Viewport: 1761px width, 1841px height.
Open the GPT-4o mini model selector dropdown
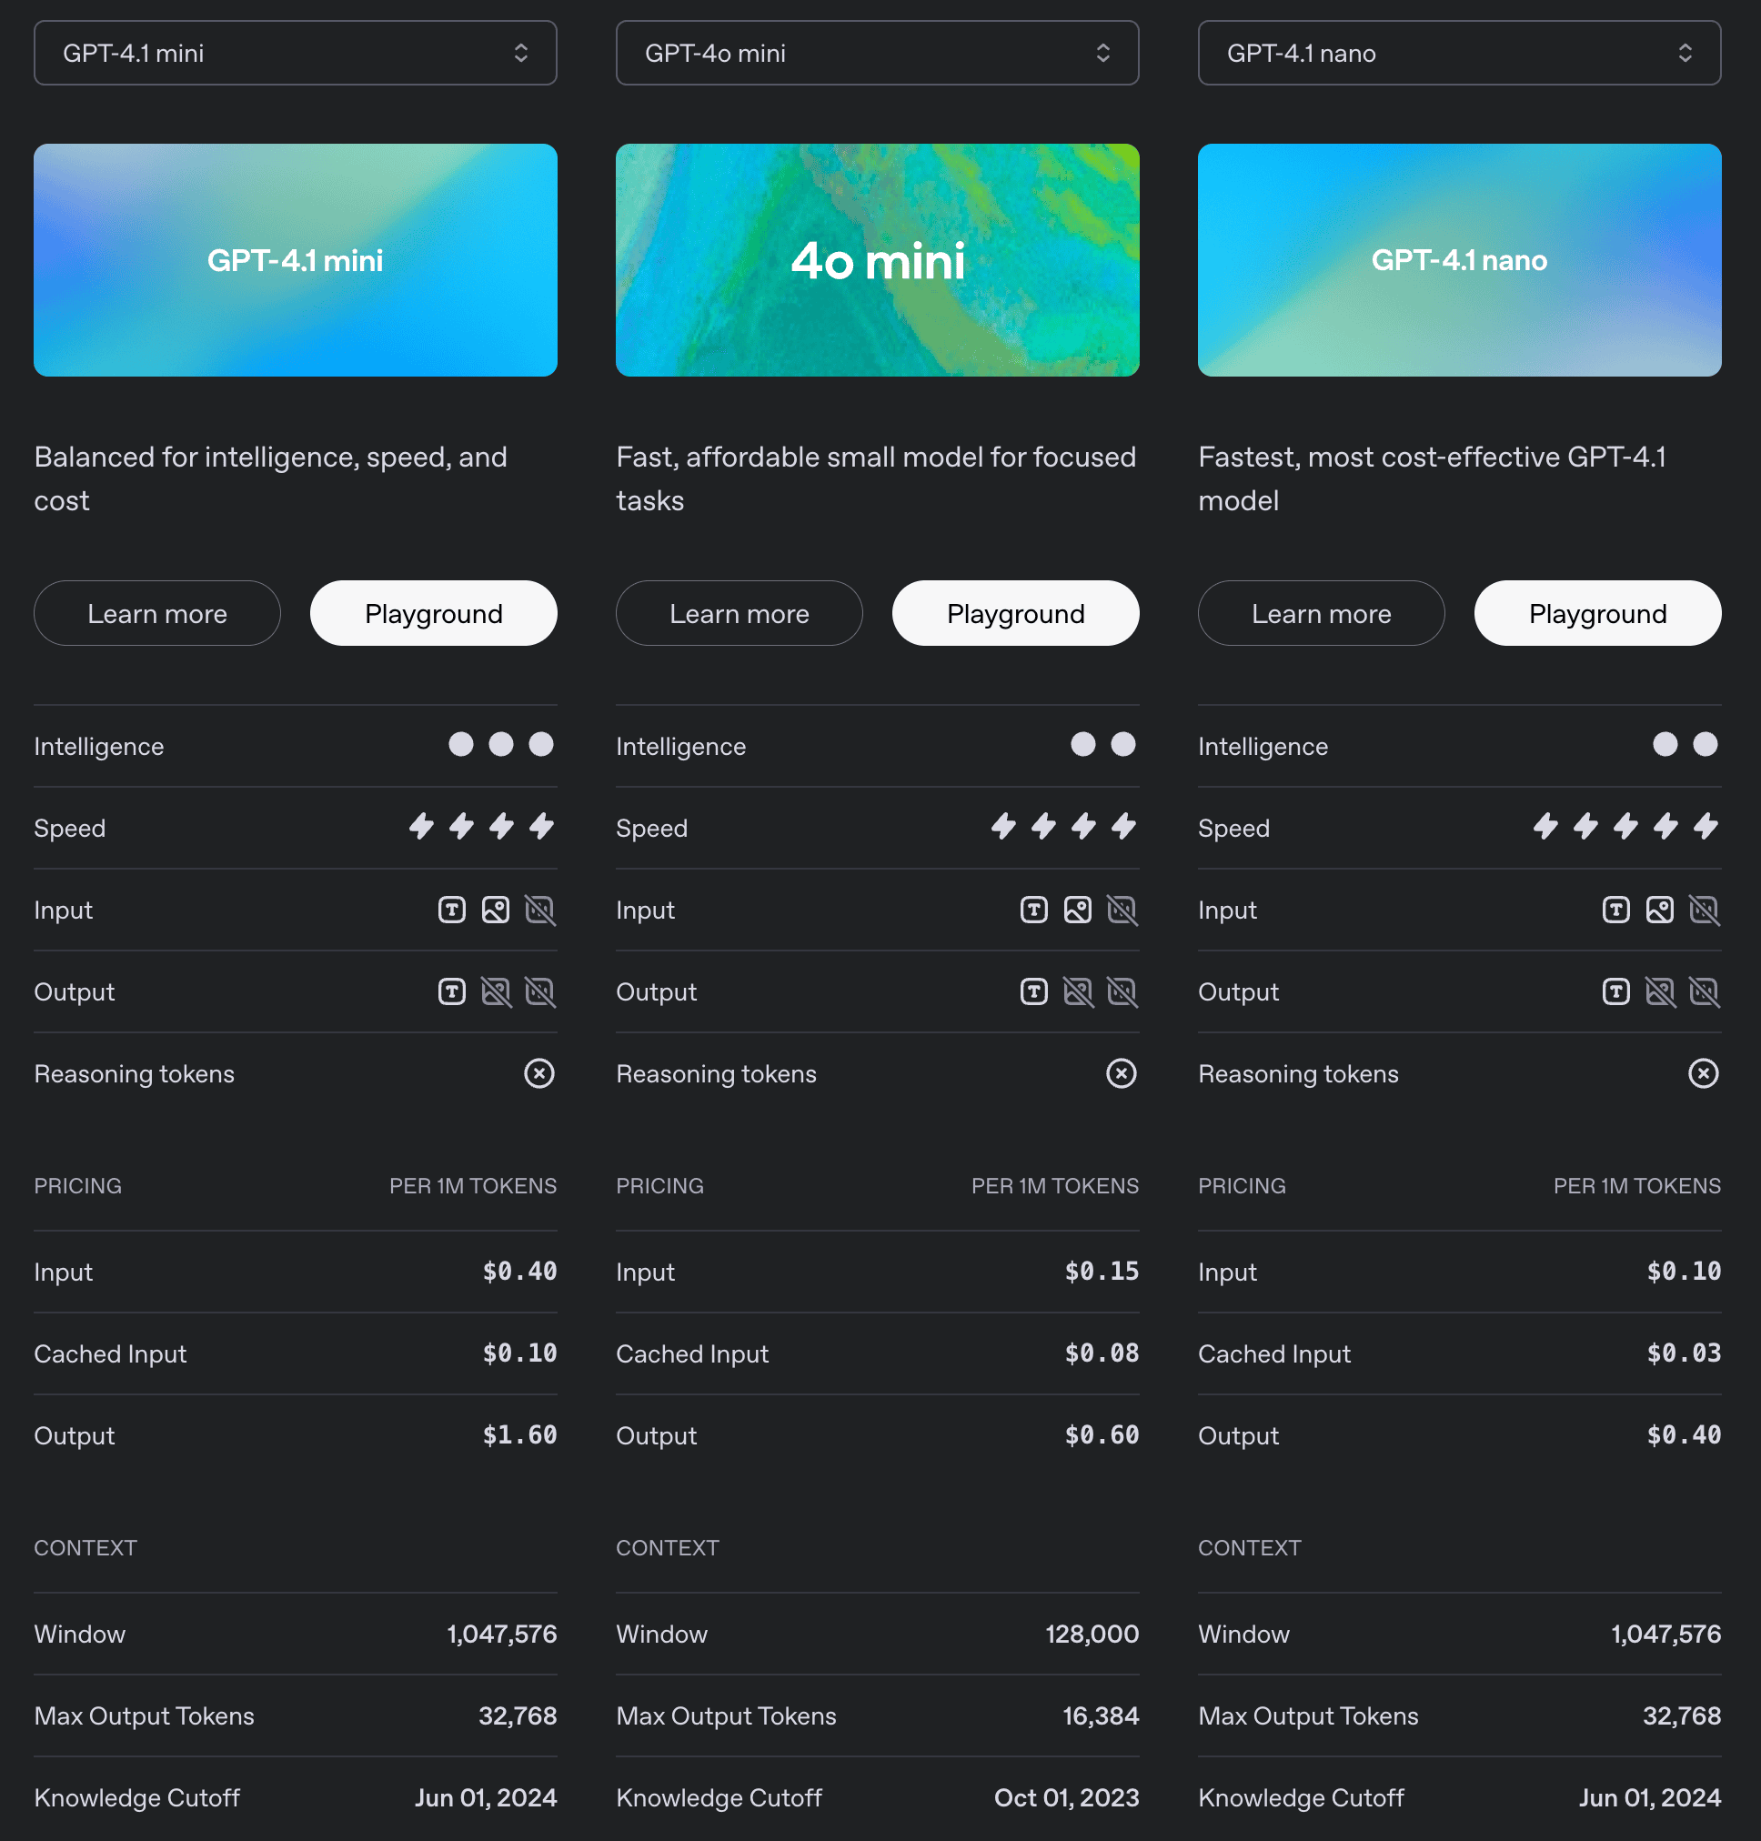click(x=877, y=53)
